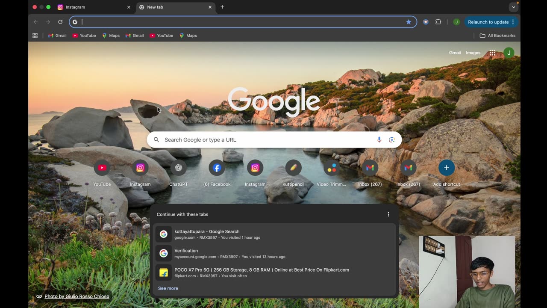Open the first YouTube bookmark
The height and width of the screenshot is (308, 547).
[x=84, y=36]
